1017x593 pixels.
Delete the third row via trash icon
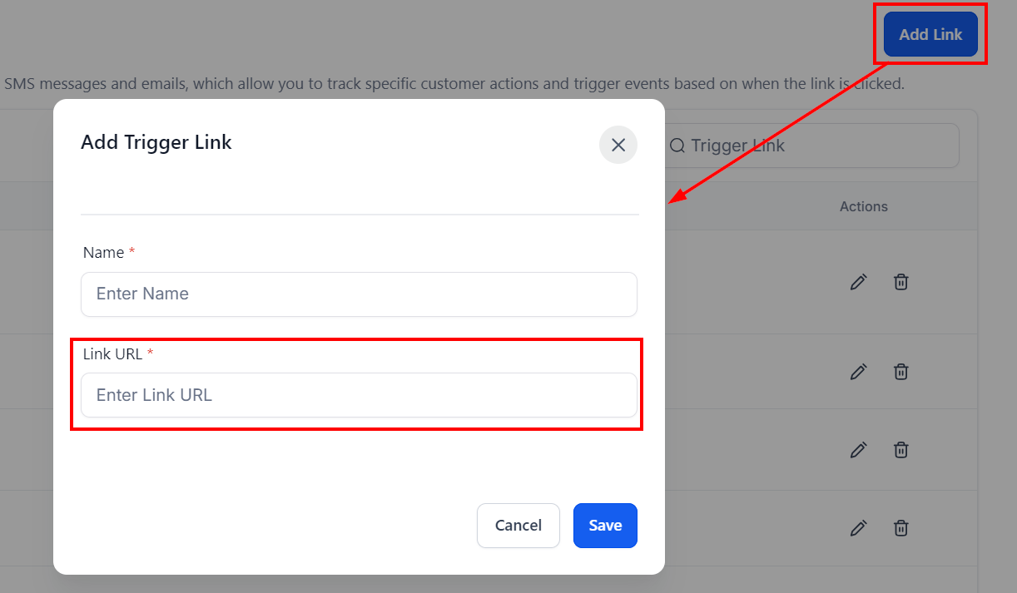900,449
